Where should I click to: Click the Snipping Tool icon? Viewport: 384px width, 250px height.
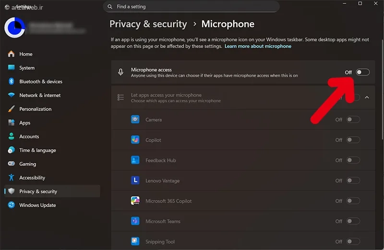tap(135, 241)
